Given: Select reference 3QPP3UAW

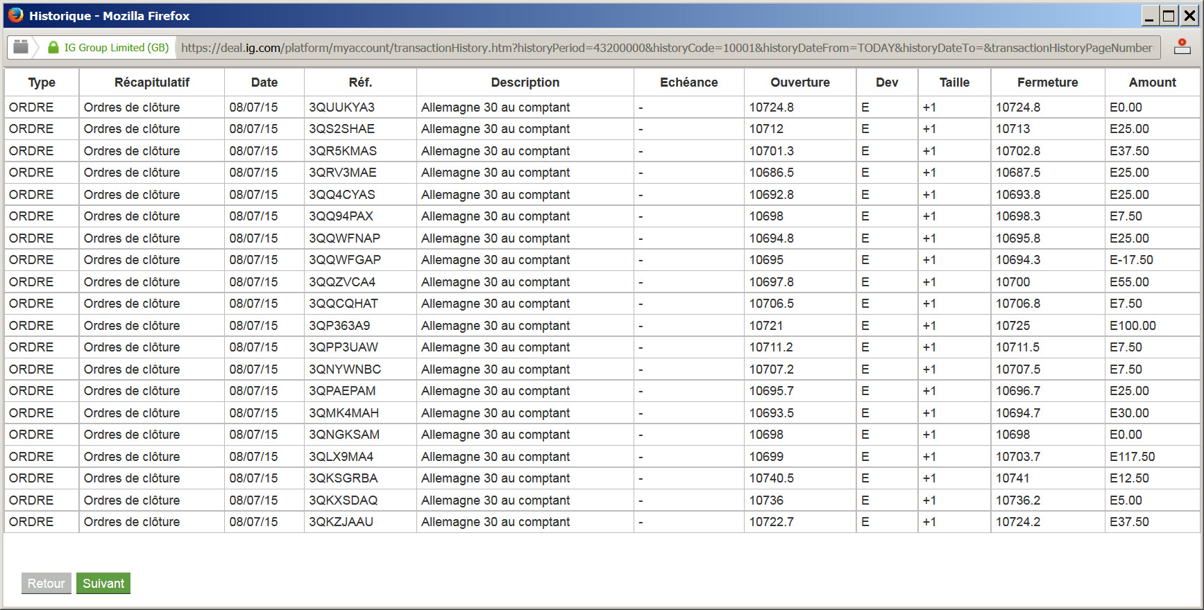Looking at the screenshot, I should (x=344, y=347).
